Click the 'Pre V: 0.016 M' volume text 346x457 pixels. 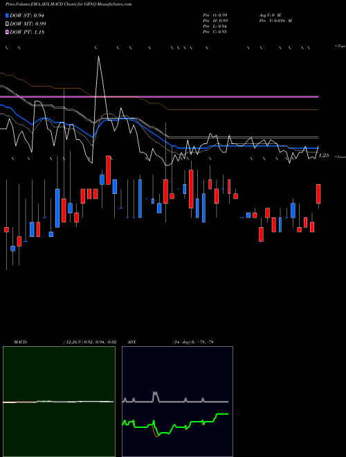(275, 20)
